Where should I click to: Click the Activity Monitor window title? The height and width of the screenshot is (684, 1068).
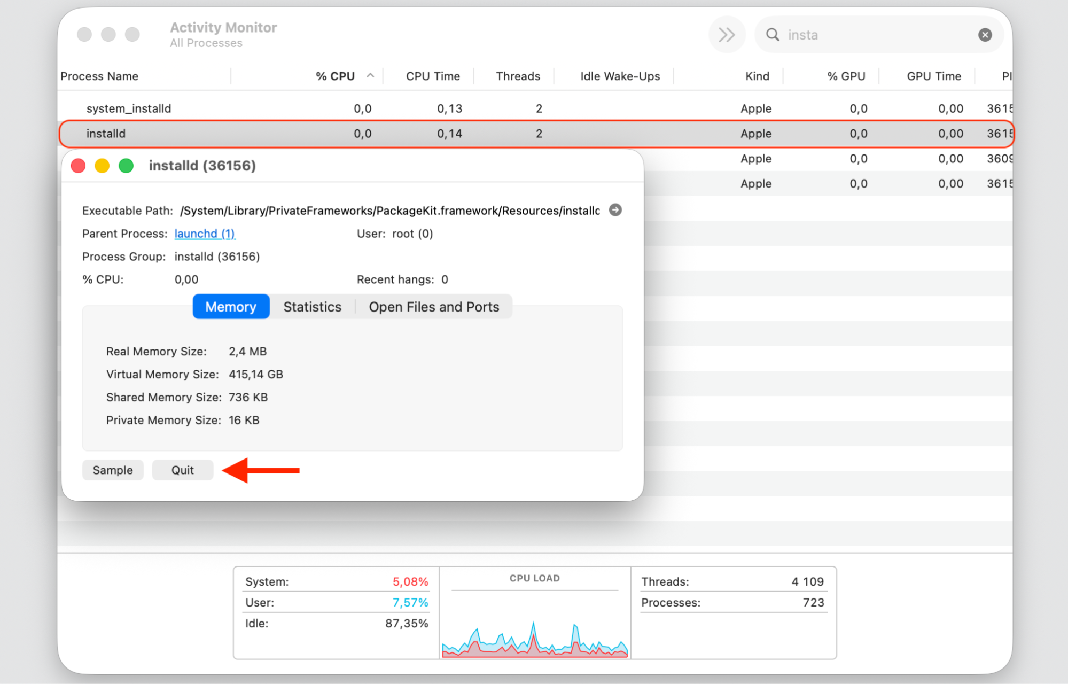[x=223, y=27]
